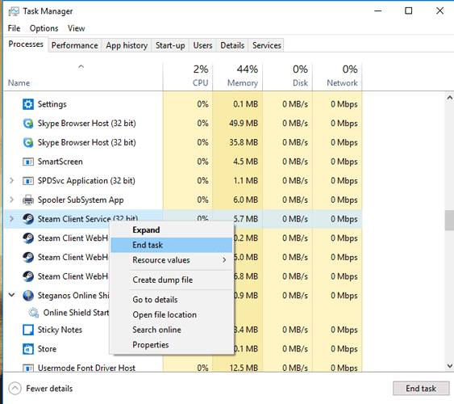Click the Store shopping bag icon

28,349
